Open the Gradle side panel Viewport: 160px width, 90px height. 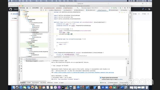pyautogui.click(x=130, y=12)
